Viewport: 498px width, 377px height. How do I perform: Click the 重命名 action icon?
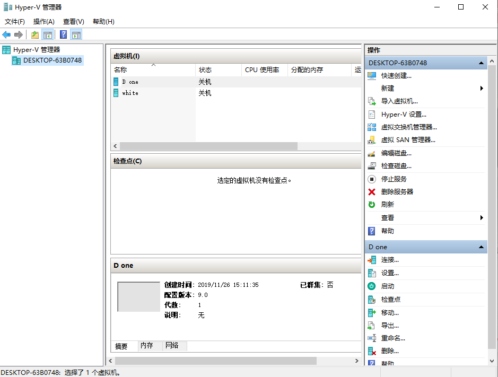pos(372,338)
